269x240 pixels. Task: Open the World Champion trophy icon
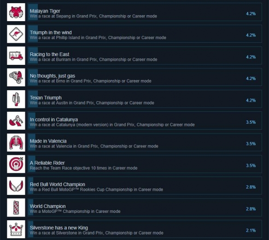point(16,208)
